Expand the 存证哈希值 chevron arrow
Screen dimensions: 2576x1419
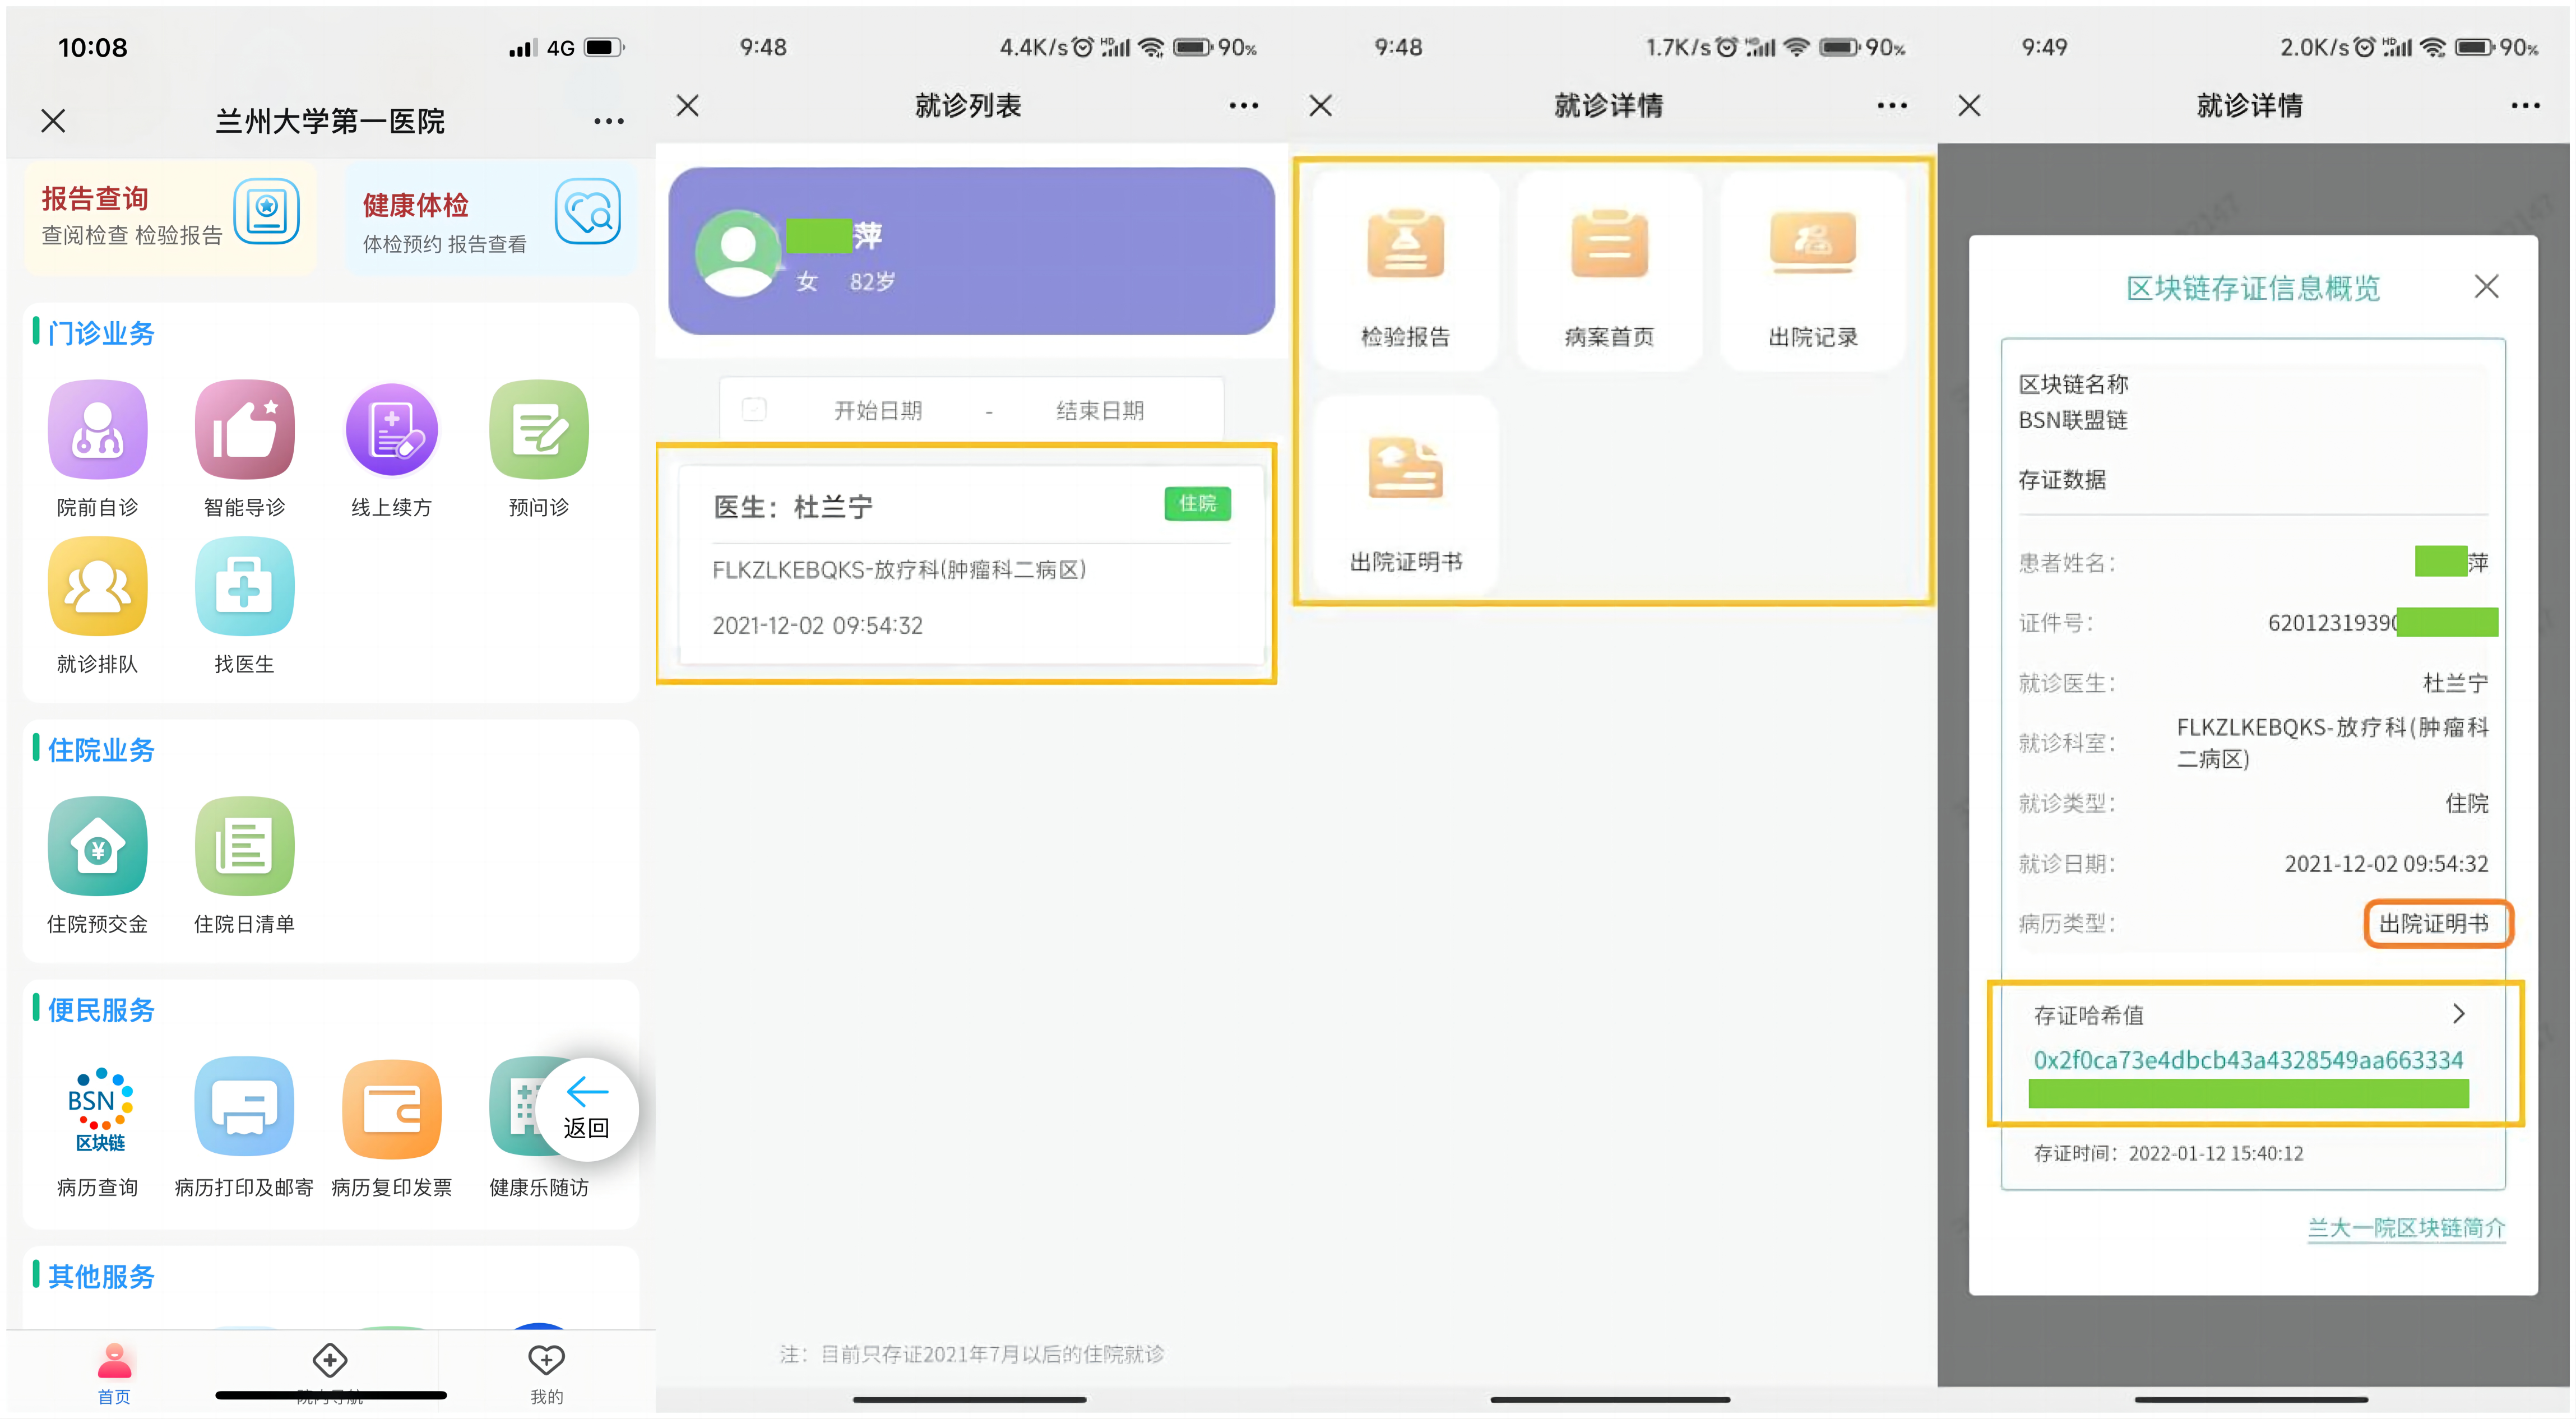(x=2459, y=1014)
